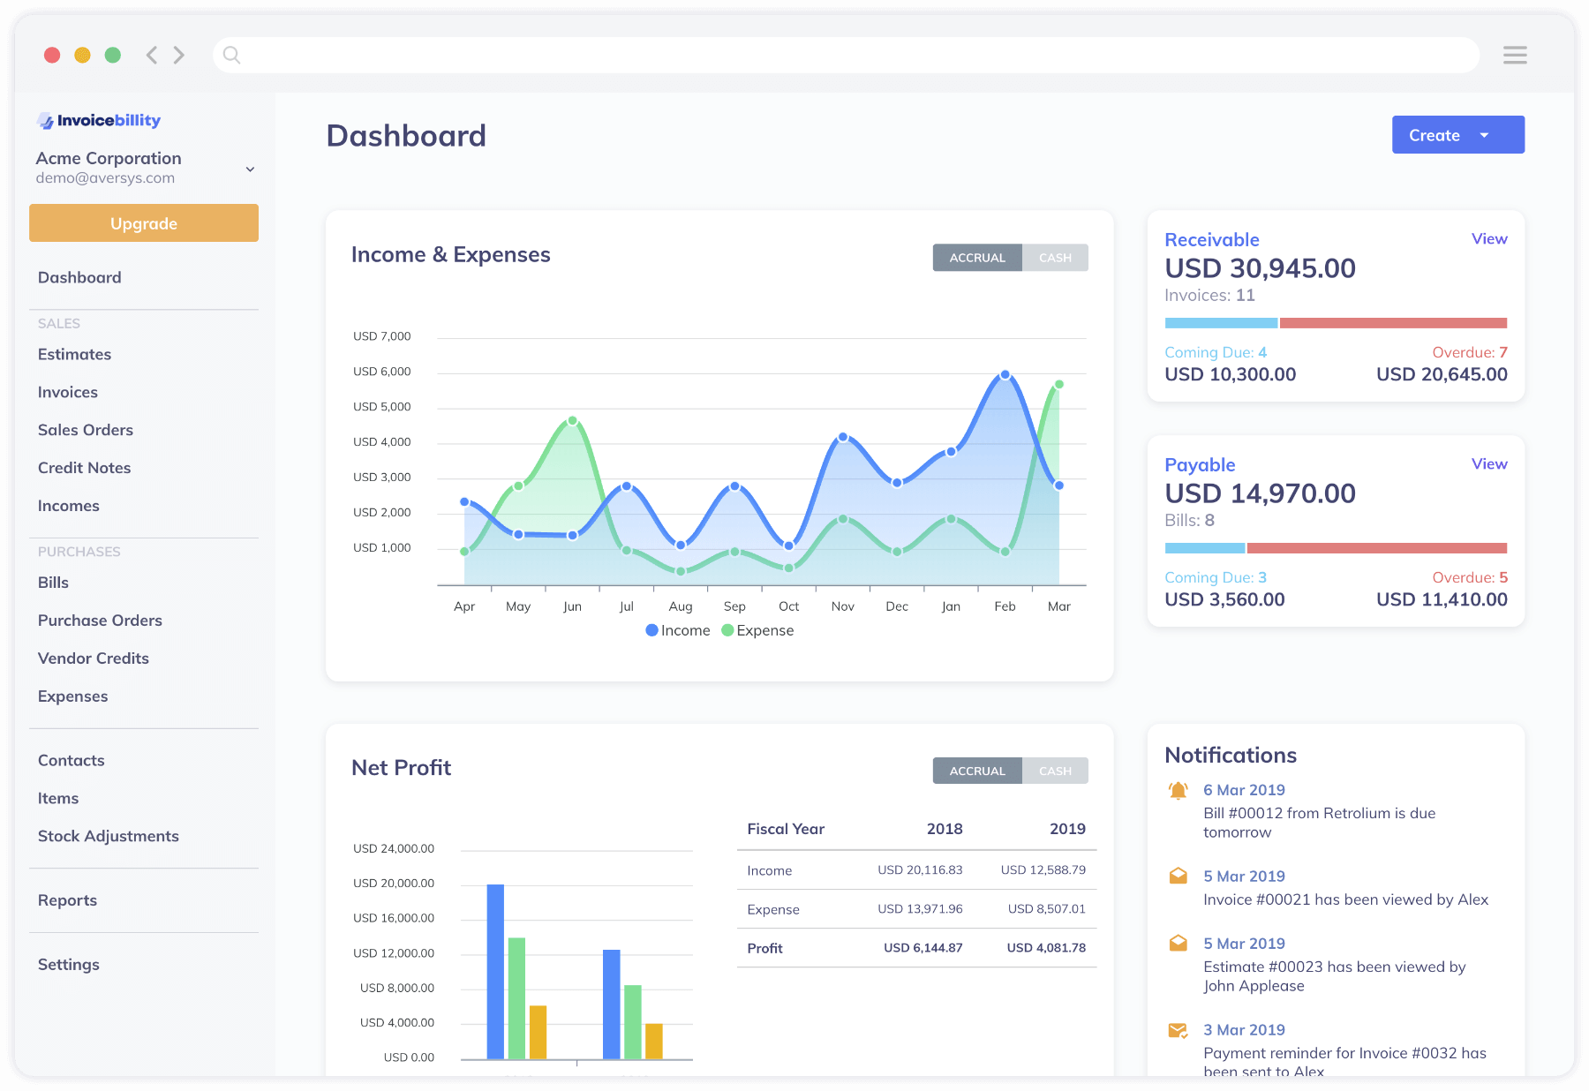
Task: Click the bell icon on the Bill #00012 notification
Action: click(1178, 791)
